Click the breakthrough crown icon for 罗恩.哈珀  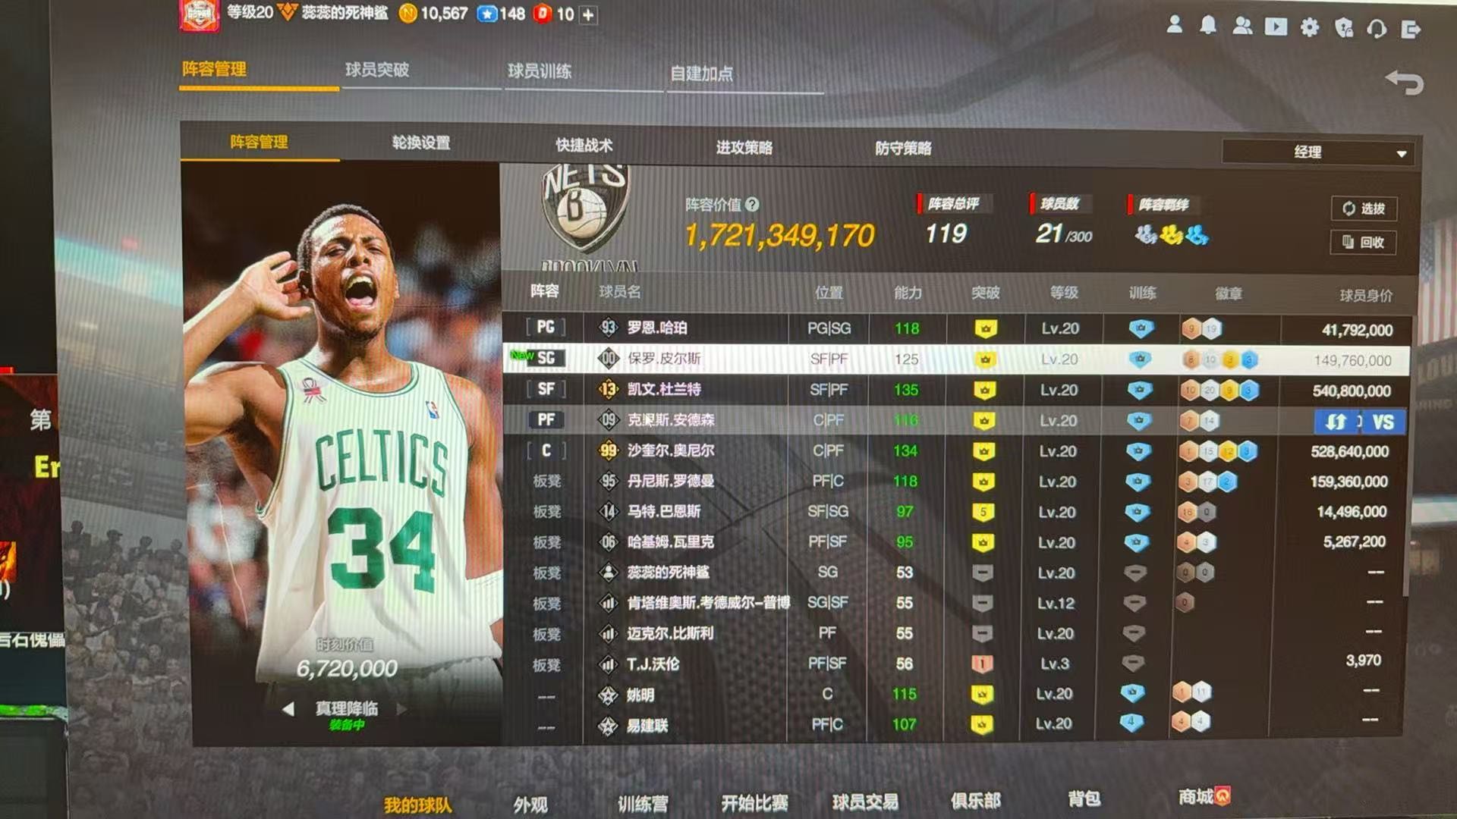pos(986,329)
